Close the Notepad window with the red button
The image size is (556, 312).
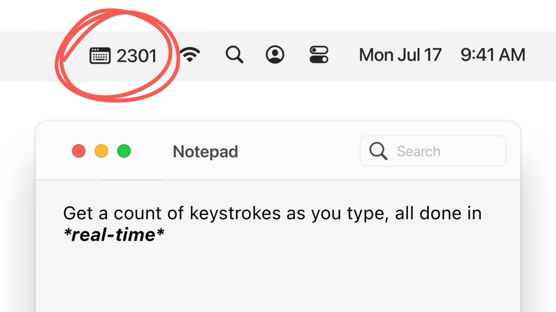[x=79, y=151]
